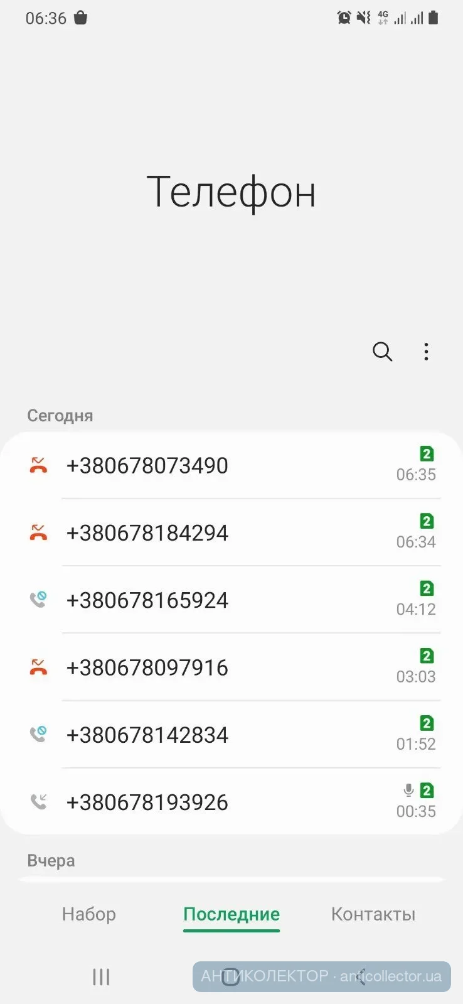The height and width of the screenshot is (1004, 463).
Task: Tap missed call icon for +380678184294
Action: click(39, 532)
